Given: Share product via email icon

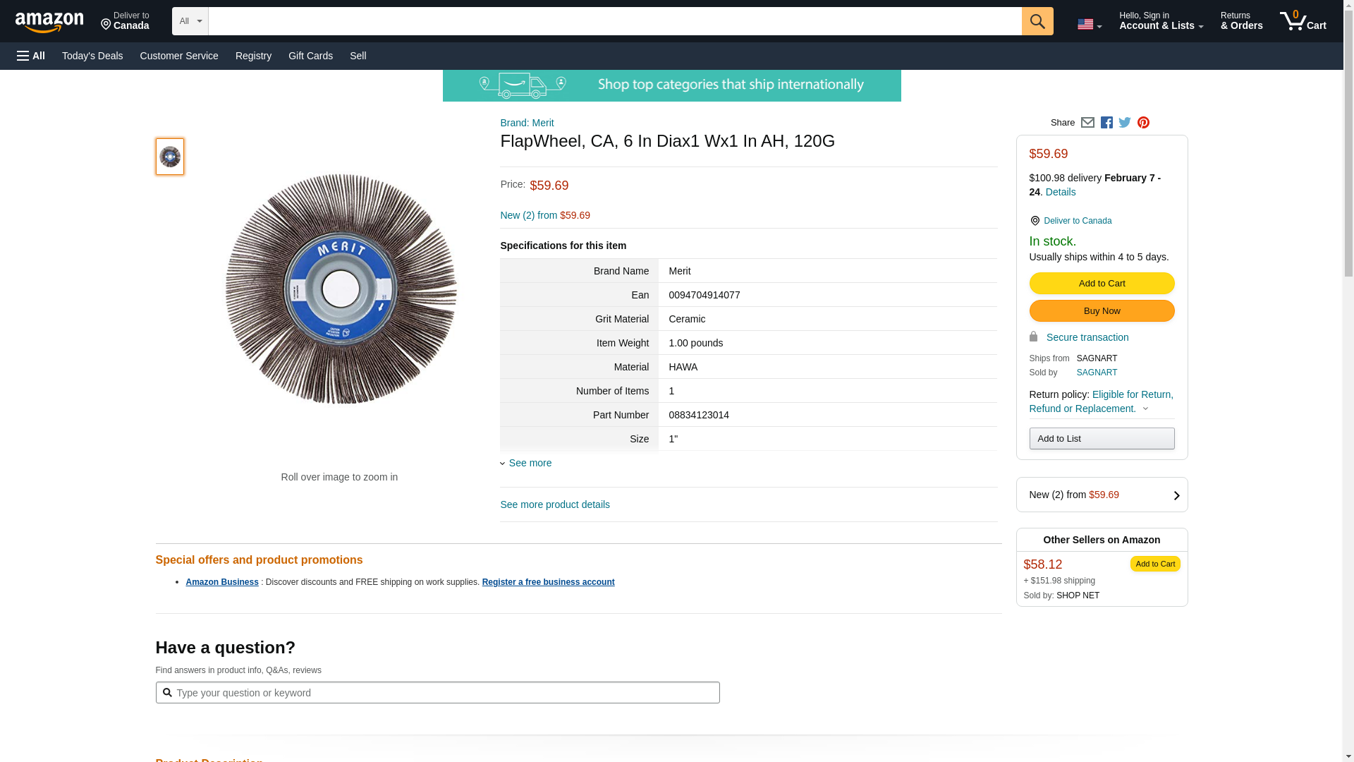Looking at the screenshot, I should [1087, 123].
